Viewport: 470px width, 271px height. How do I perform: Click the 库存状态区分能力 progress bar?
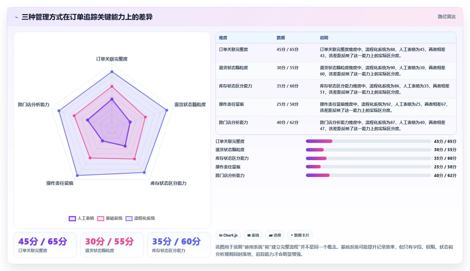coord(368,158)
